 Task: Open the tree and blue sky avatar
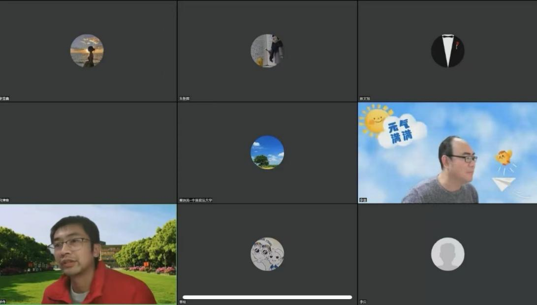coord(267,152)
